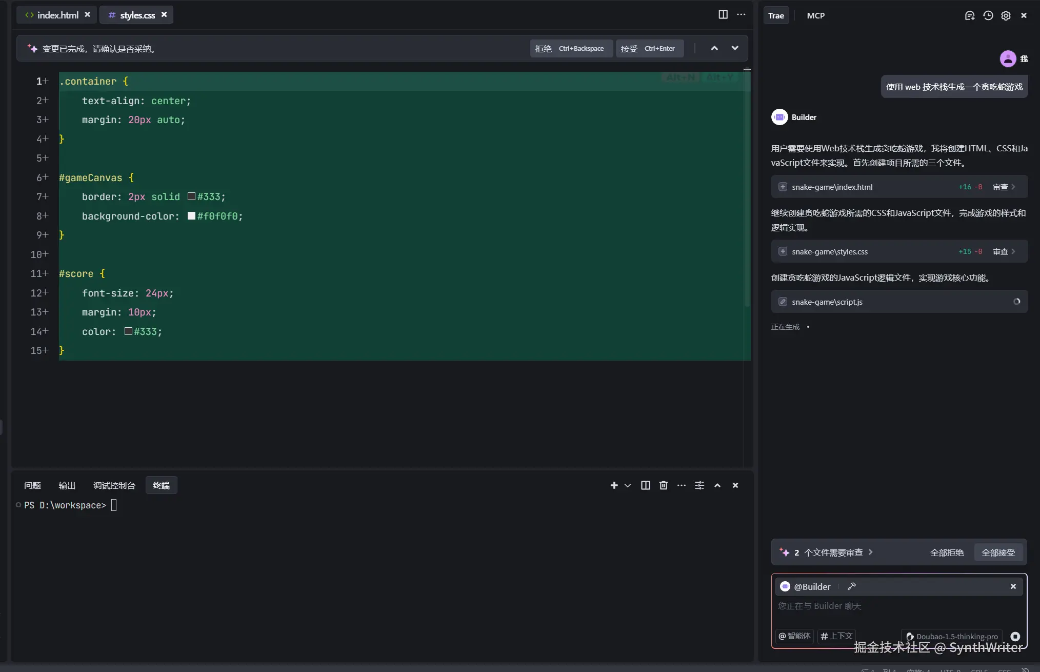The height and width of the screenshot is (672, 1040).
Task: Start new chat session icon
Action: [x=969, y=15]
